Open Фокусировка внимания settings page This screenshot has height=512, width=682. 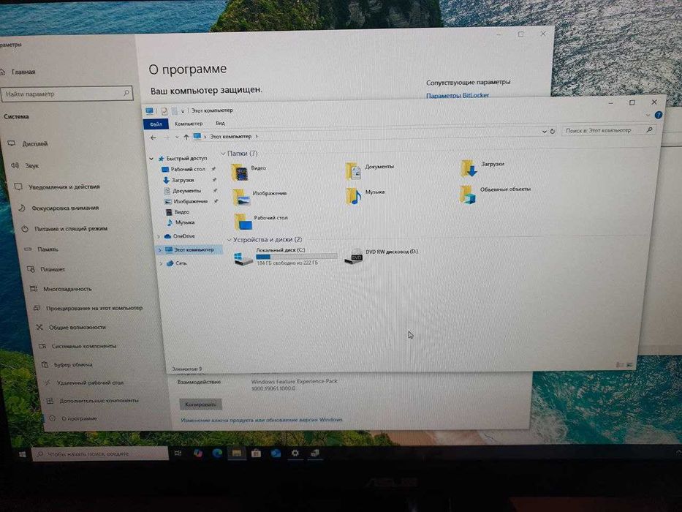coord(65,208)
